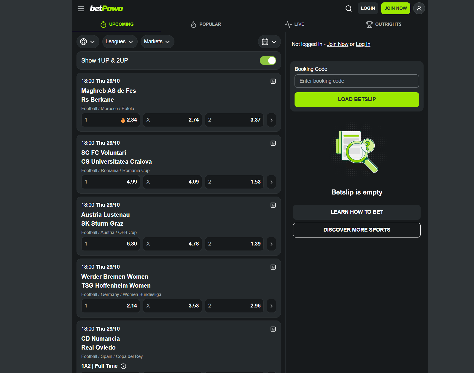This screenshot has height=373, width=474.
Task: Open the search icon
Action: coord(349,9)
